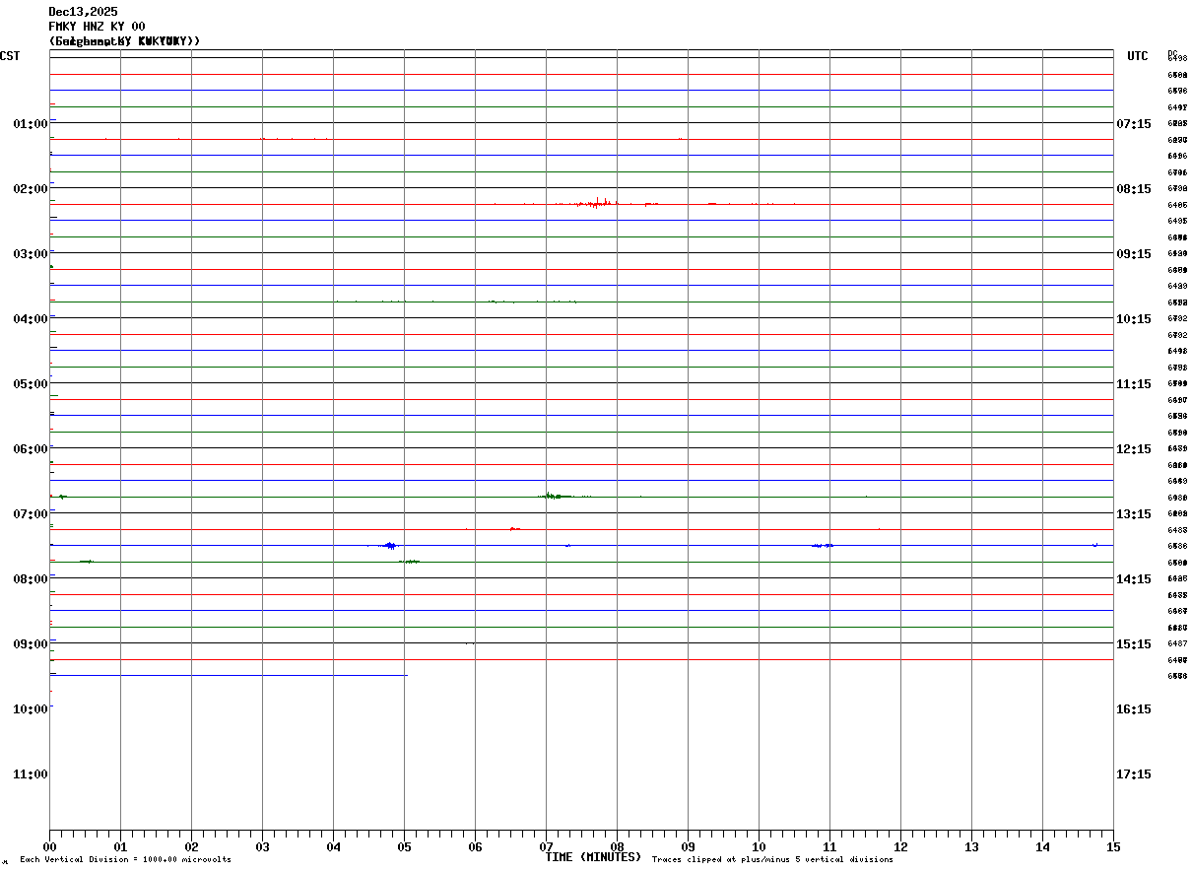
Task: Click the DC column header label
Action: (1172, 53)
